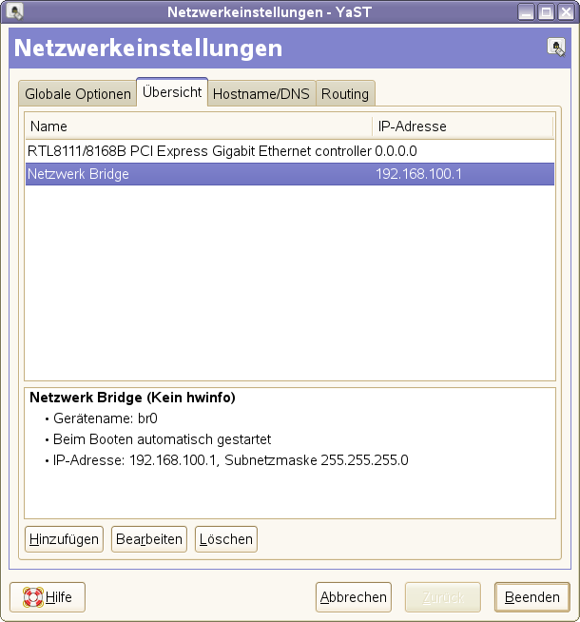580x622 pixels.
Task: Select the Netzwerk Bridge row
Action: click(200, 174)
